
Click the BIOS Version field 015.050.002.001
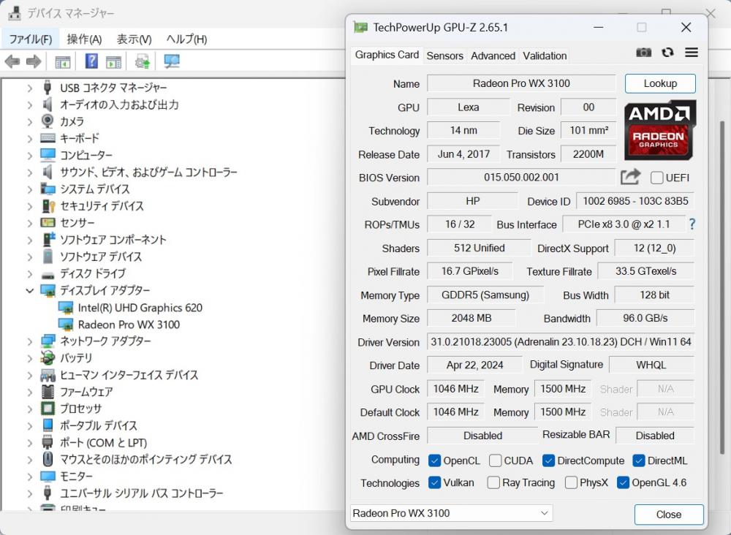[521, 177]
